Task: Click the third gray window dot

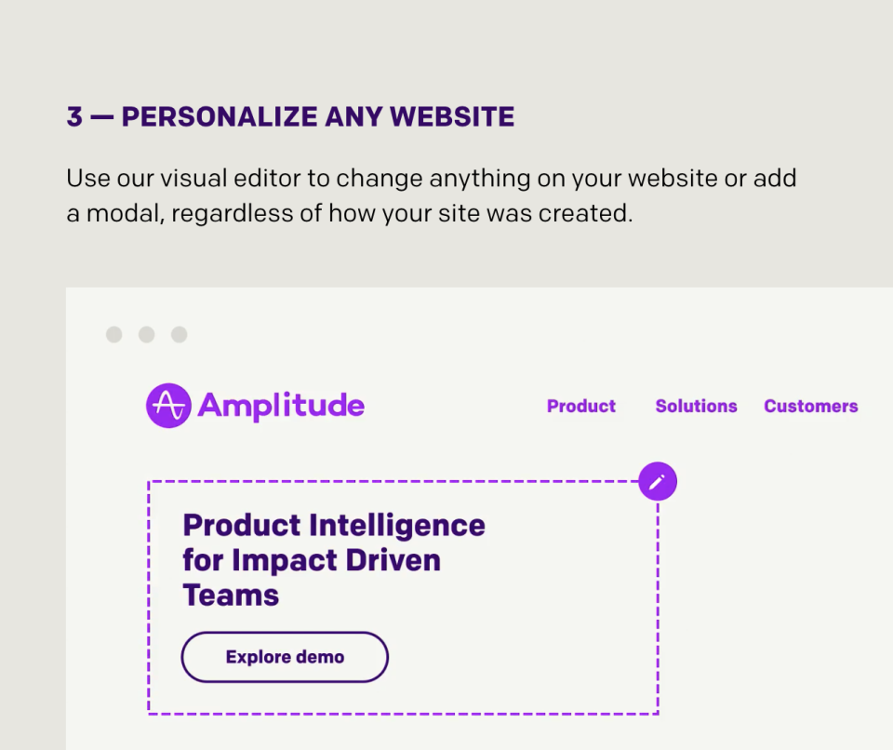Action: 180,335
